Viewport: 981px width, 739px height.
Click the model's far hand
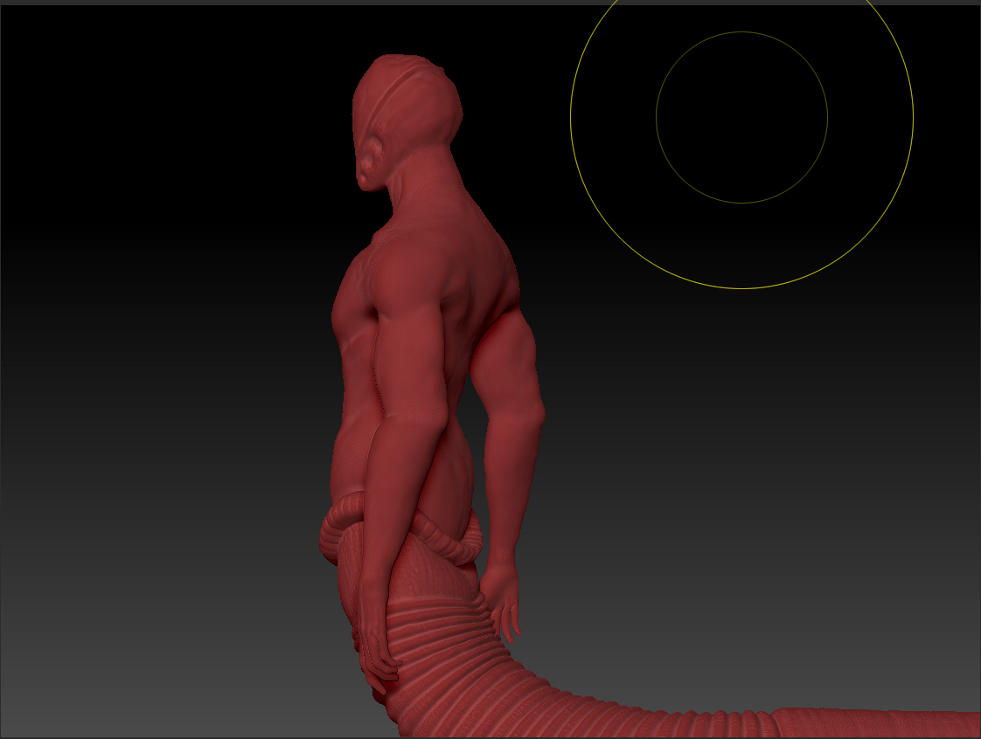(x=502, y=603)
